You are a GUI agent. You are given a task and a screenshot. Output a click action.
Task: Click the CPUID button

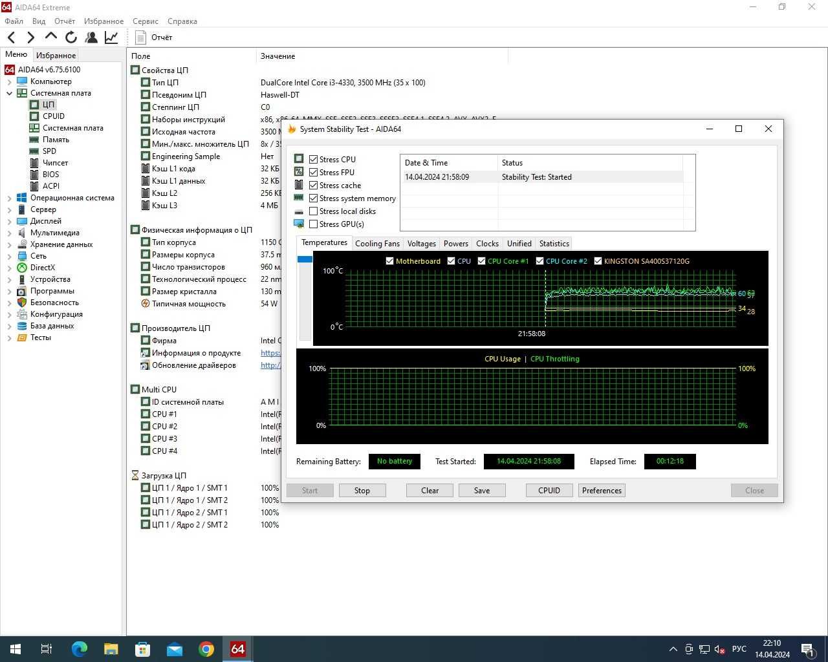pos(549,491)
